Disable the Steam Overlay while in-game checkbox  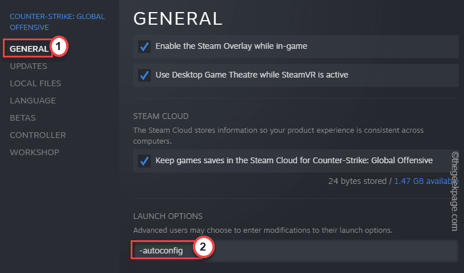pos(144,46)
